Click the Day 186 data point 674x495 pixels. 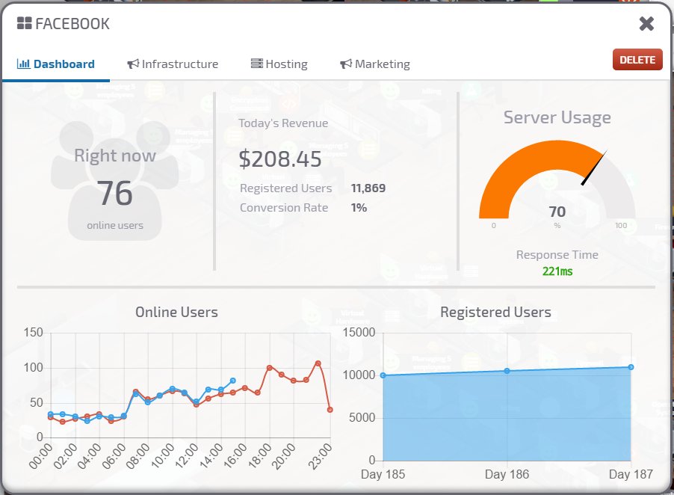point(507,371)
